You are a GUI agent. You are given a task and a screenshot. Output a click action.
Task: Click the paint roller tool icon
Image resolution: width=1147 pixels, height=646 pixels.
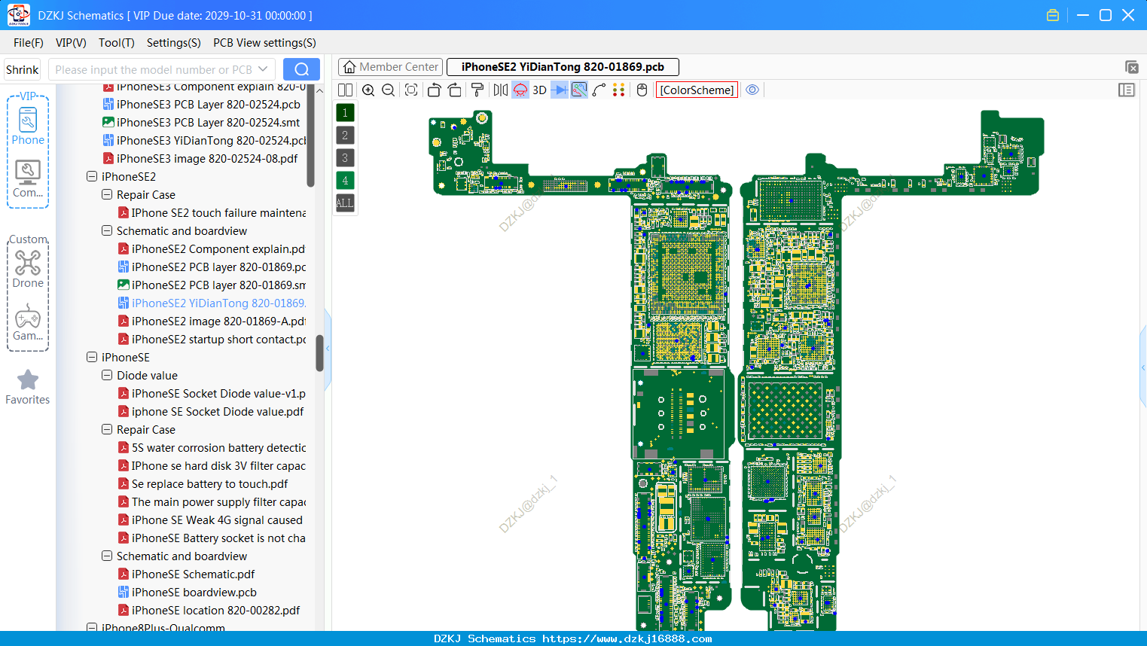pyautogui.click(x=477, y=90)
